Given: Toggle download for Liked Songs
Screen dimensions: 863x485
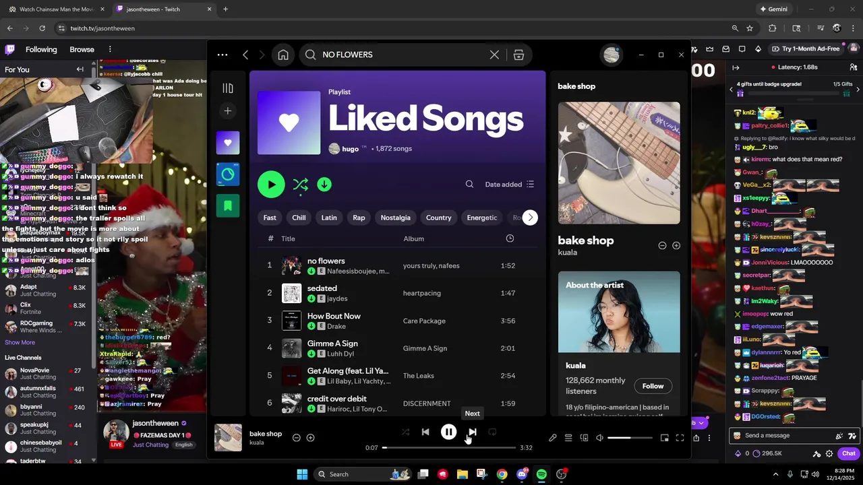Looking at the screenshot, I should pyautogui.click(x=324, y=184).
